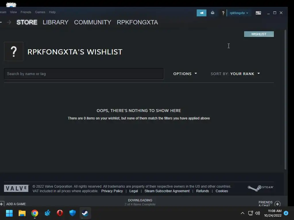
Task: Open the Help menu
Action: click(52, 12)
